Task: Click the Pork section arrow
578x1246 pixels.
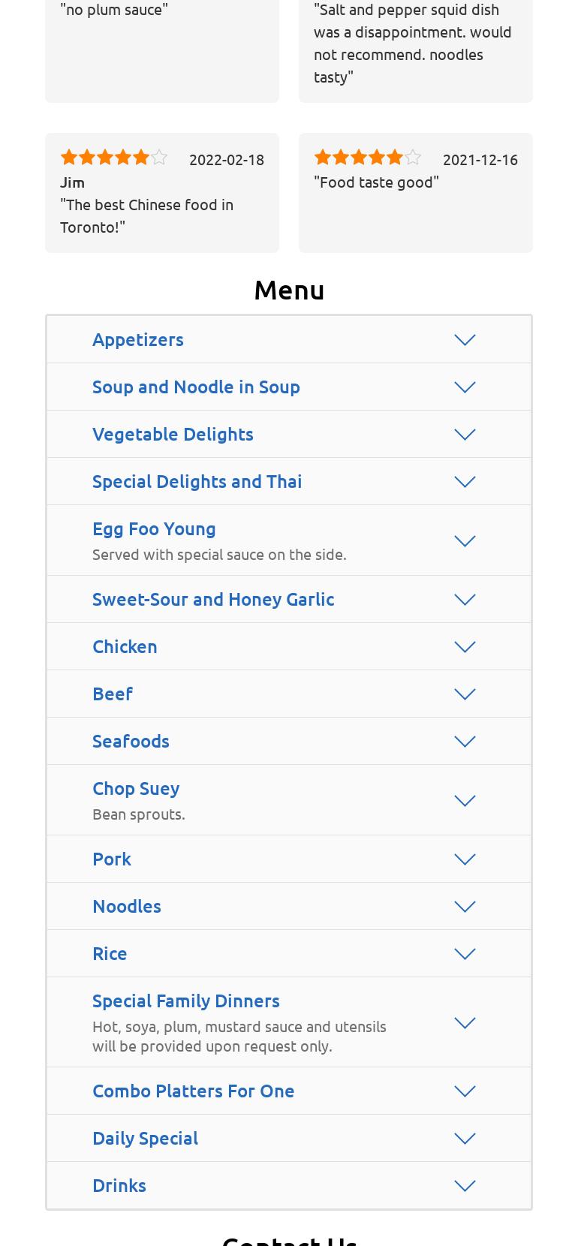Action: pyautogui.click(x=465, y=859)
